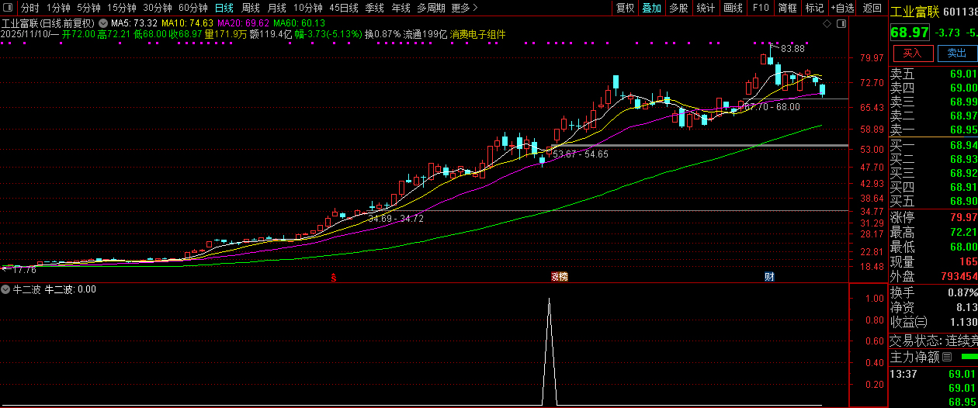Add stock via +自选 button
978x408 pixels.
843,8
